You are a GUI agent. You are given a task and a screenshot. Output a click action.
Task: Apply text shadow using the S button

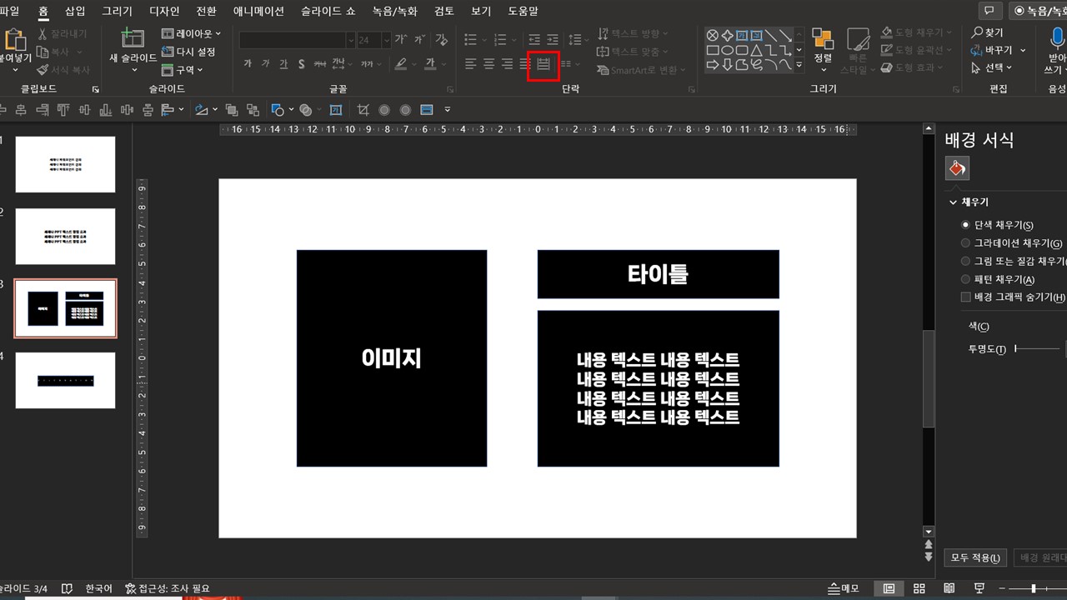[301, 64]
